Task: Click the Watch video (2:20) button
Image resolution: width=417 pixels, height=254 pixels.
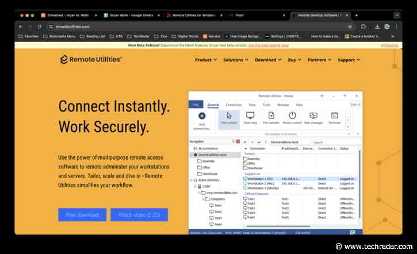Action: point(139,215)
